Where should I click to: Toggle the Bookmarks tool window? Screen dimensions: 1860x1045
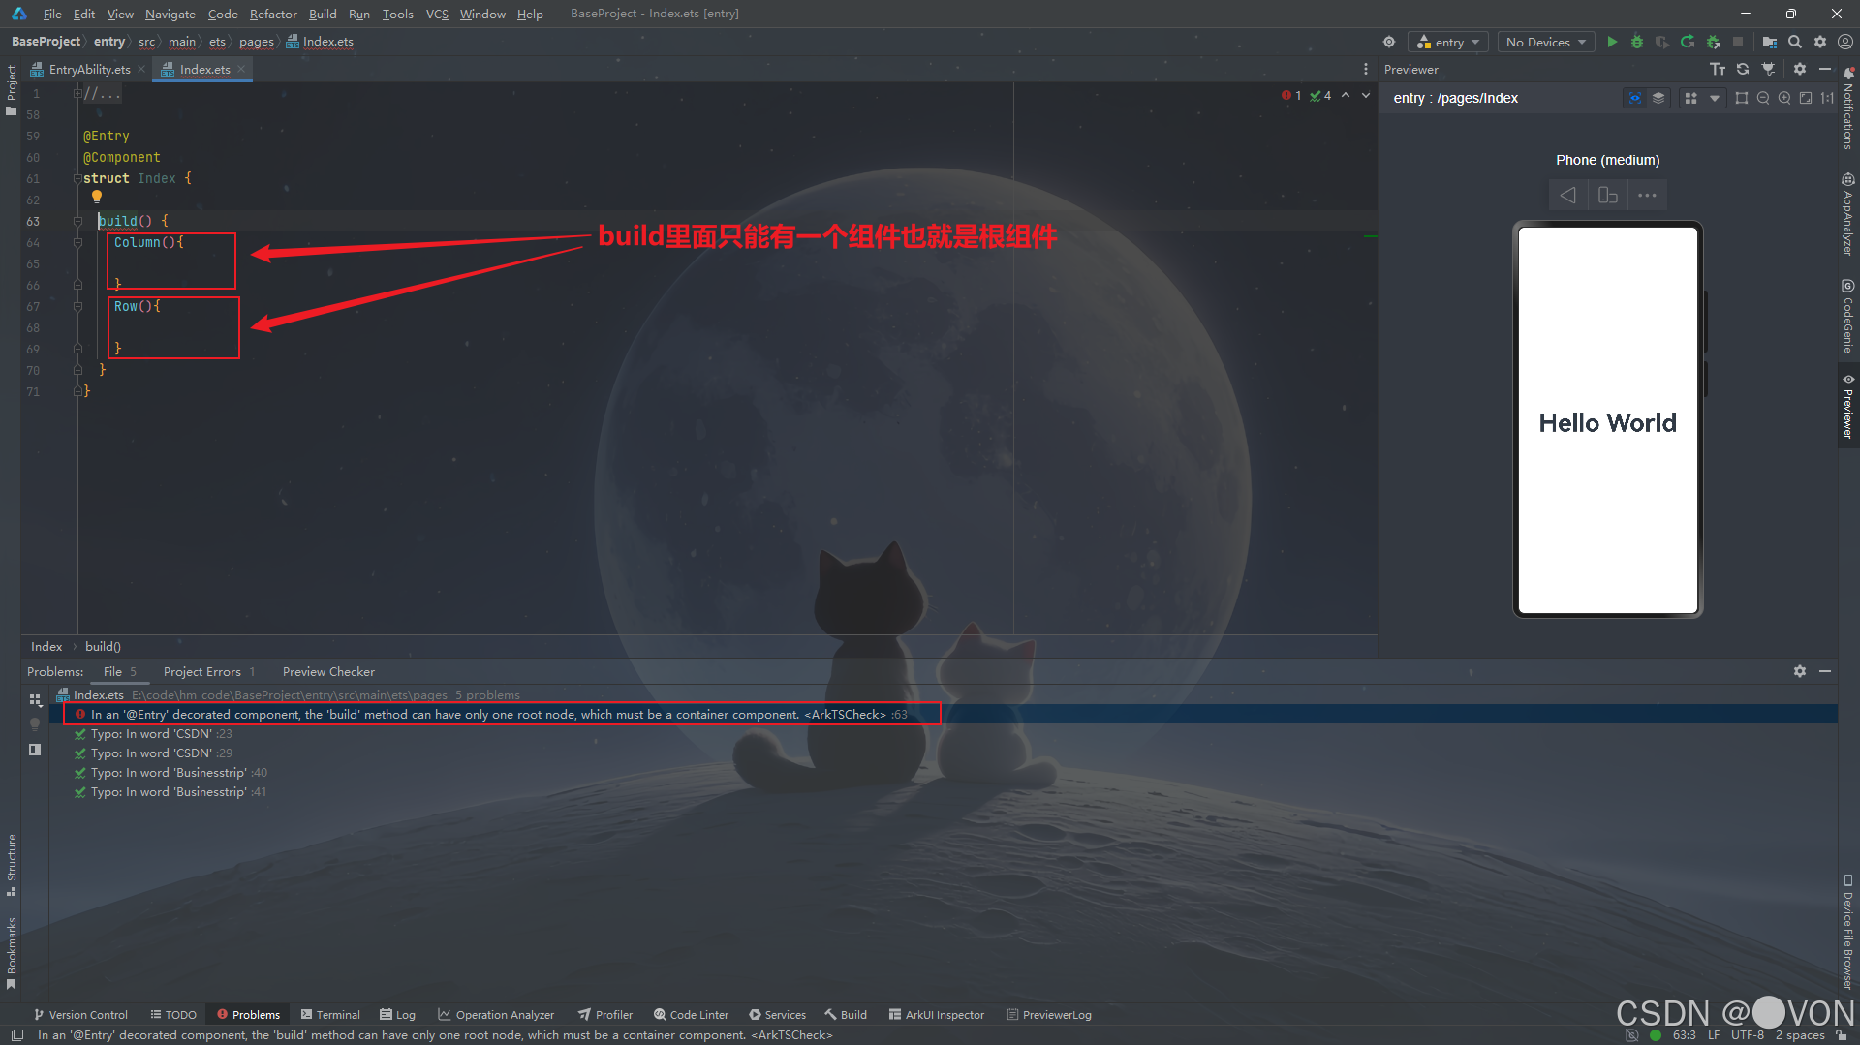coord(12,953)
